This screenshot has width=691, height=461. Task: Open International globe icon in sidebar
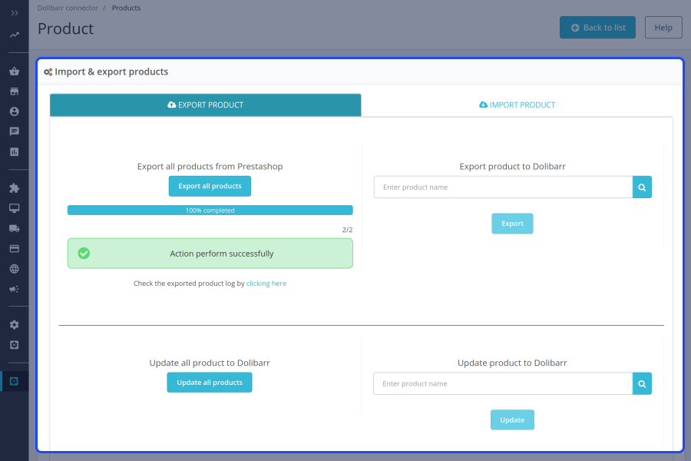(x=15, y=269)
